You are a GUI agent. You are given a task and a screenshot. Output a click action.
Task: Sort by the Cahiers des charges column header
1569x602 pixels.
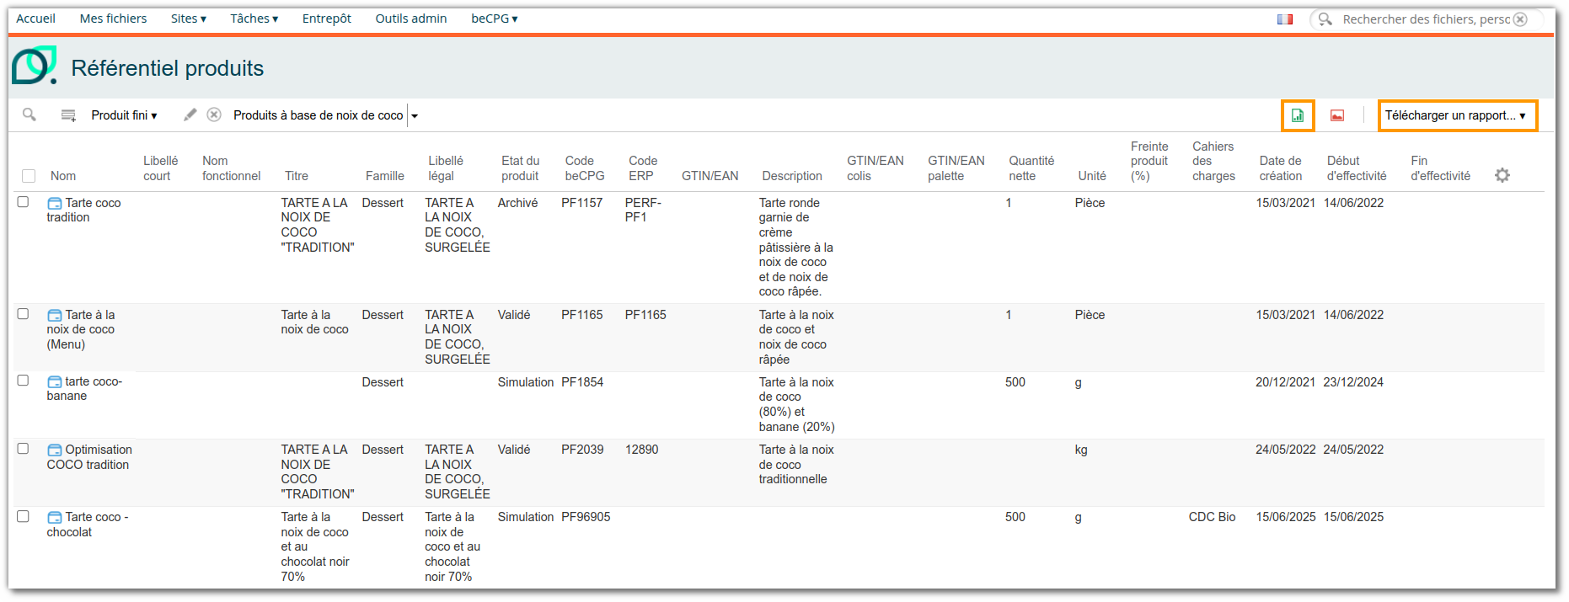coord(1213,161)
